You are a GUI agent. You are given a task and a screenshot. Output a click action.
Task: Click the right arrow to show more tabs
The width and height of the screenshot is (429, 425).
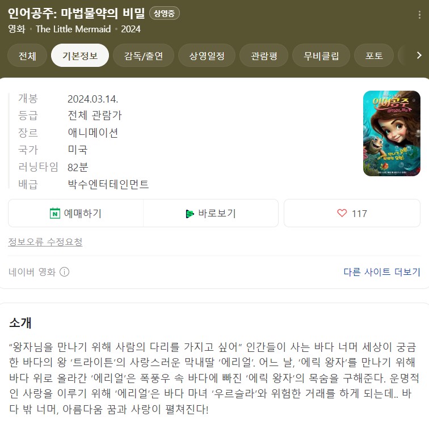click(x=419, y=56)
